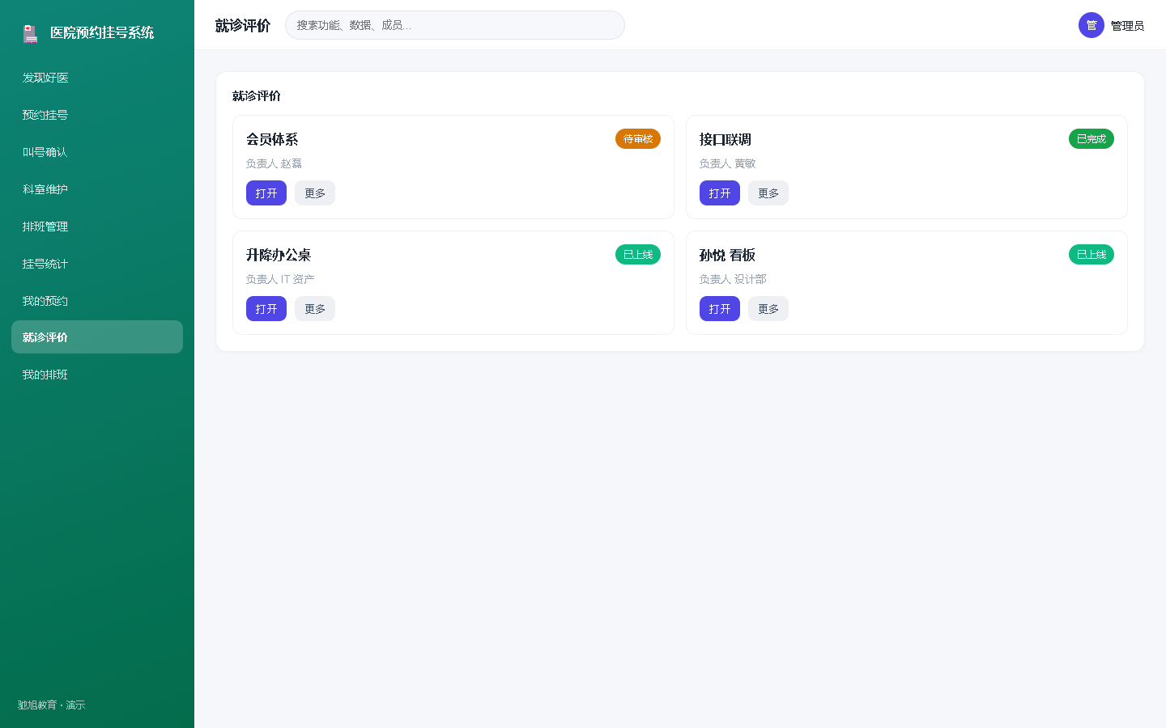Click 打开 on the 孙悦 看板 card

[x=720, y=309]
